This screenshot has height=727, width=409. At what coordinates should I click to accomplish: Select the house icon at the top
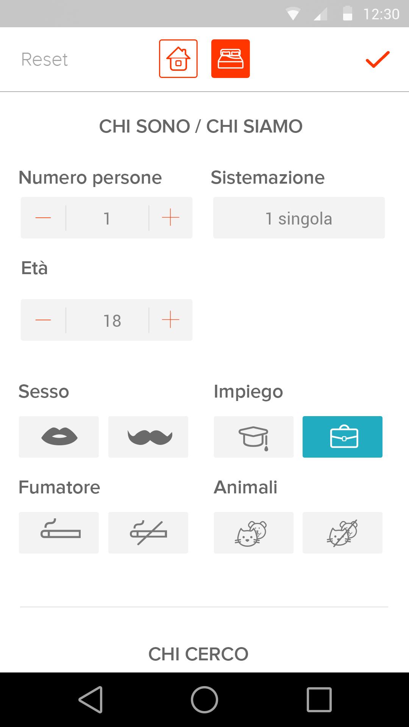point(178,59)
